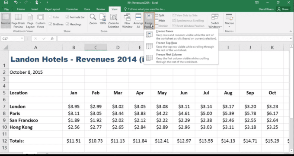Choose Freeze First Column option
The image size is (294, 156).
181,58
